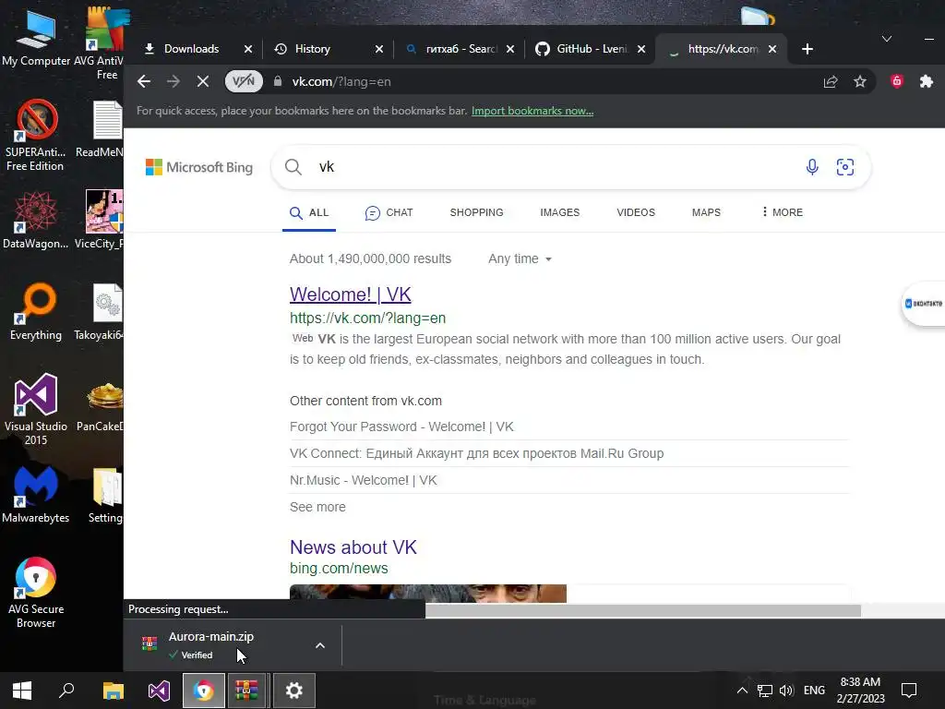
Task: Open the ENG language switcher
Action: 814,691
